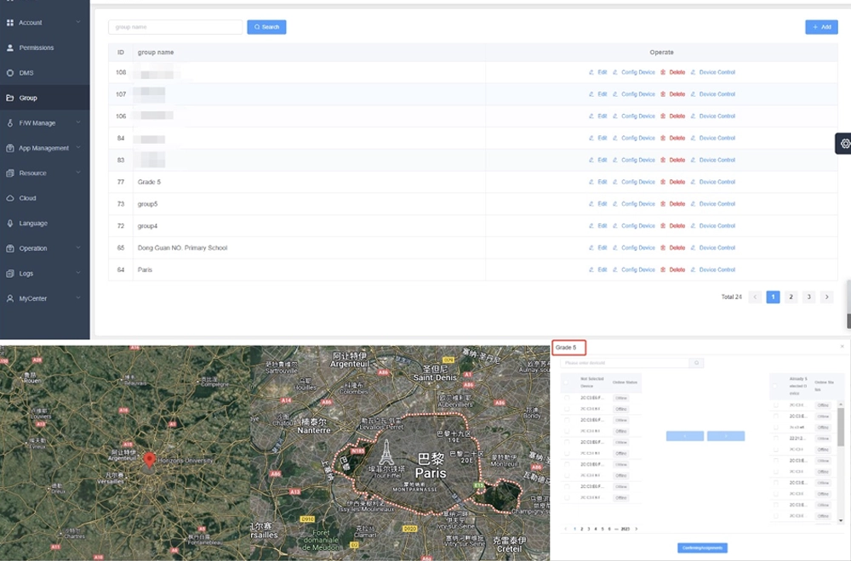851x561 pixels.
Task: Click the Edit pencil icon for Paris row
Action: (591, 270)
